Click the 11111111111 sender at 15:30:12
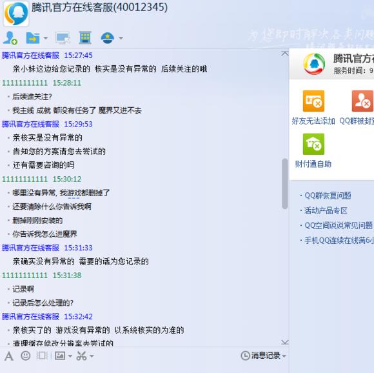The width and height of the screenshot is (374, 373). click(x=25, y=179)
